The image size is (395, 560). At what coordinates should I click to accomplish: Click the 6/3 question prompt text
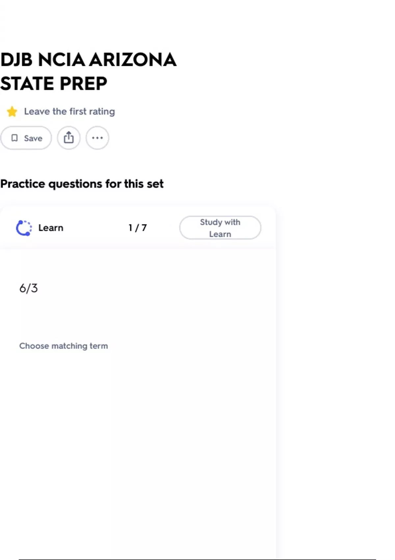[29, 288]
